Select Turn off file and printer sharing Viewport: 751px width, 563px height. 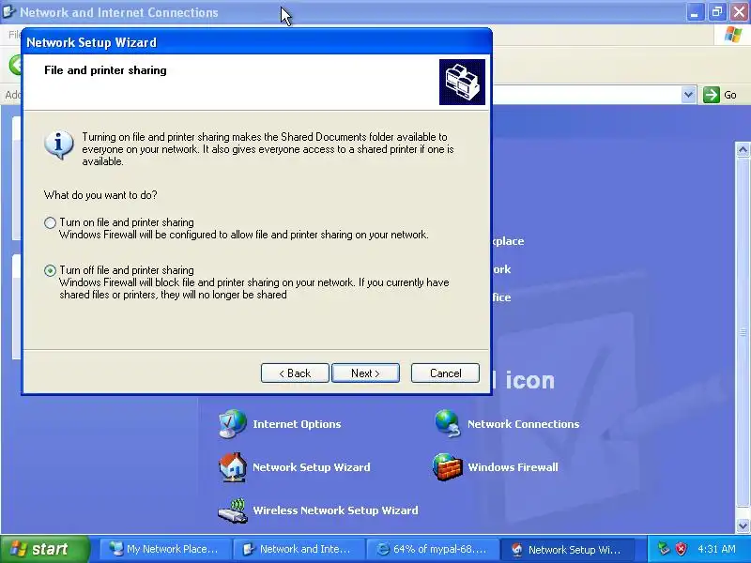[50, 270]
